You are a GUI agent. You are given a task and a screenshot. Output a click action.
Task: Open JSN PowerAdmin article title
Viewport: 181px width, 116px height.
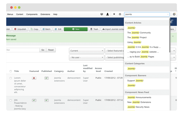pos(20,104)
